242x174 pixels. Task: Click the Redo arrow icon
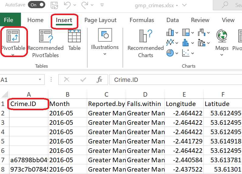tap(85, 5)
